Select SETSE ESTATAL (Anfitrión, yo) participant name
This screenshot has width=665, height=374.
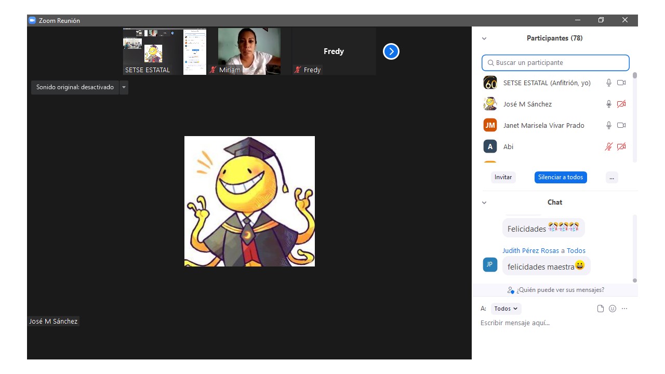pos(547,83)
